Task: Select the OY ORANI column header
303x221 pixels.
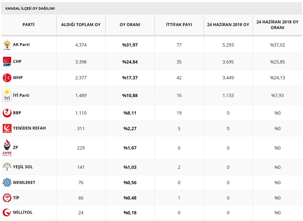Action: 130,24
